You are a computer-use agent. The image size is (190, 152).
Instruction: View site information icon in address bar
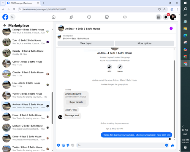click(x=20, y=9)
